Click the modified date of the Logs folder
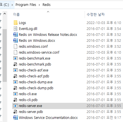 tap(104, 23)
